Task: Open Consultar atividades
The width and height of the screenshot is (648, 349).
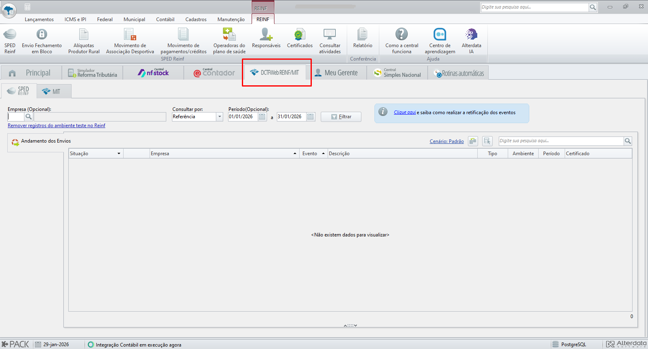Action: tap(330, 41)
